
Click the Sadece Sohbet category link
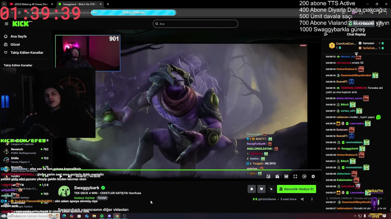(84, 198)
